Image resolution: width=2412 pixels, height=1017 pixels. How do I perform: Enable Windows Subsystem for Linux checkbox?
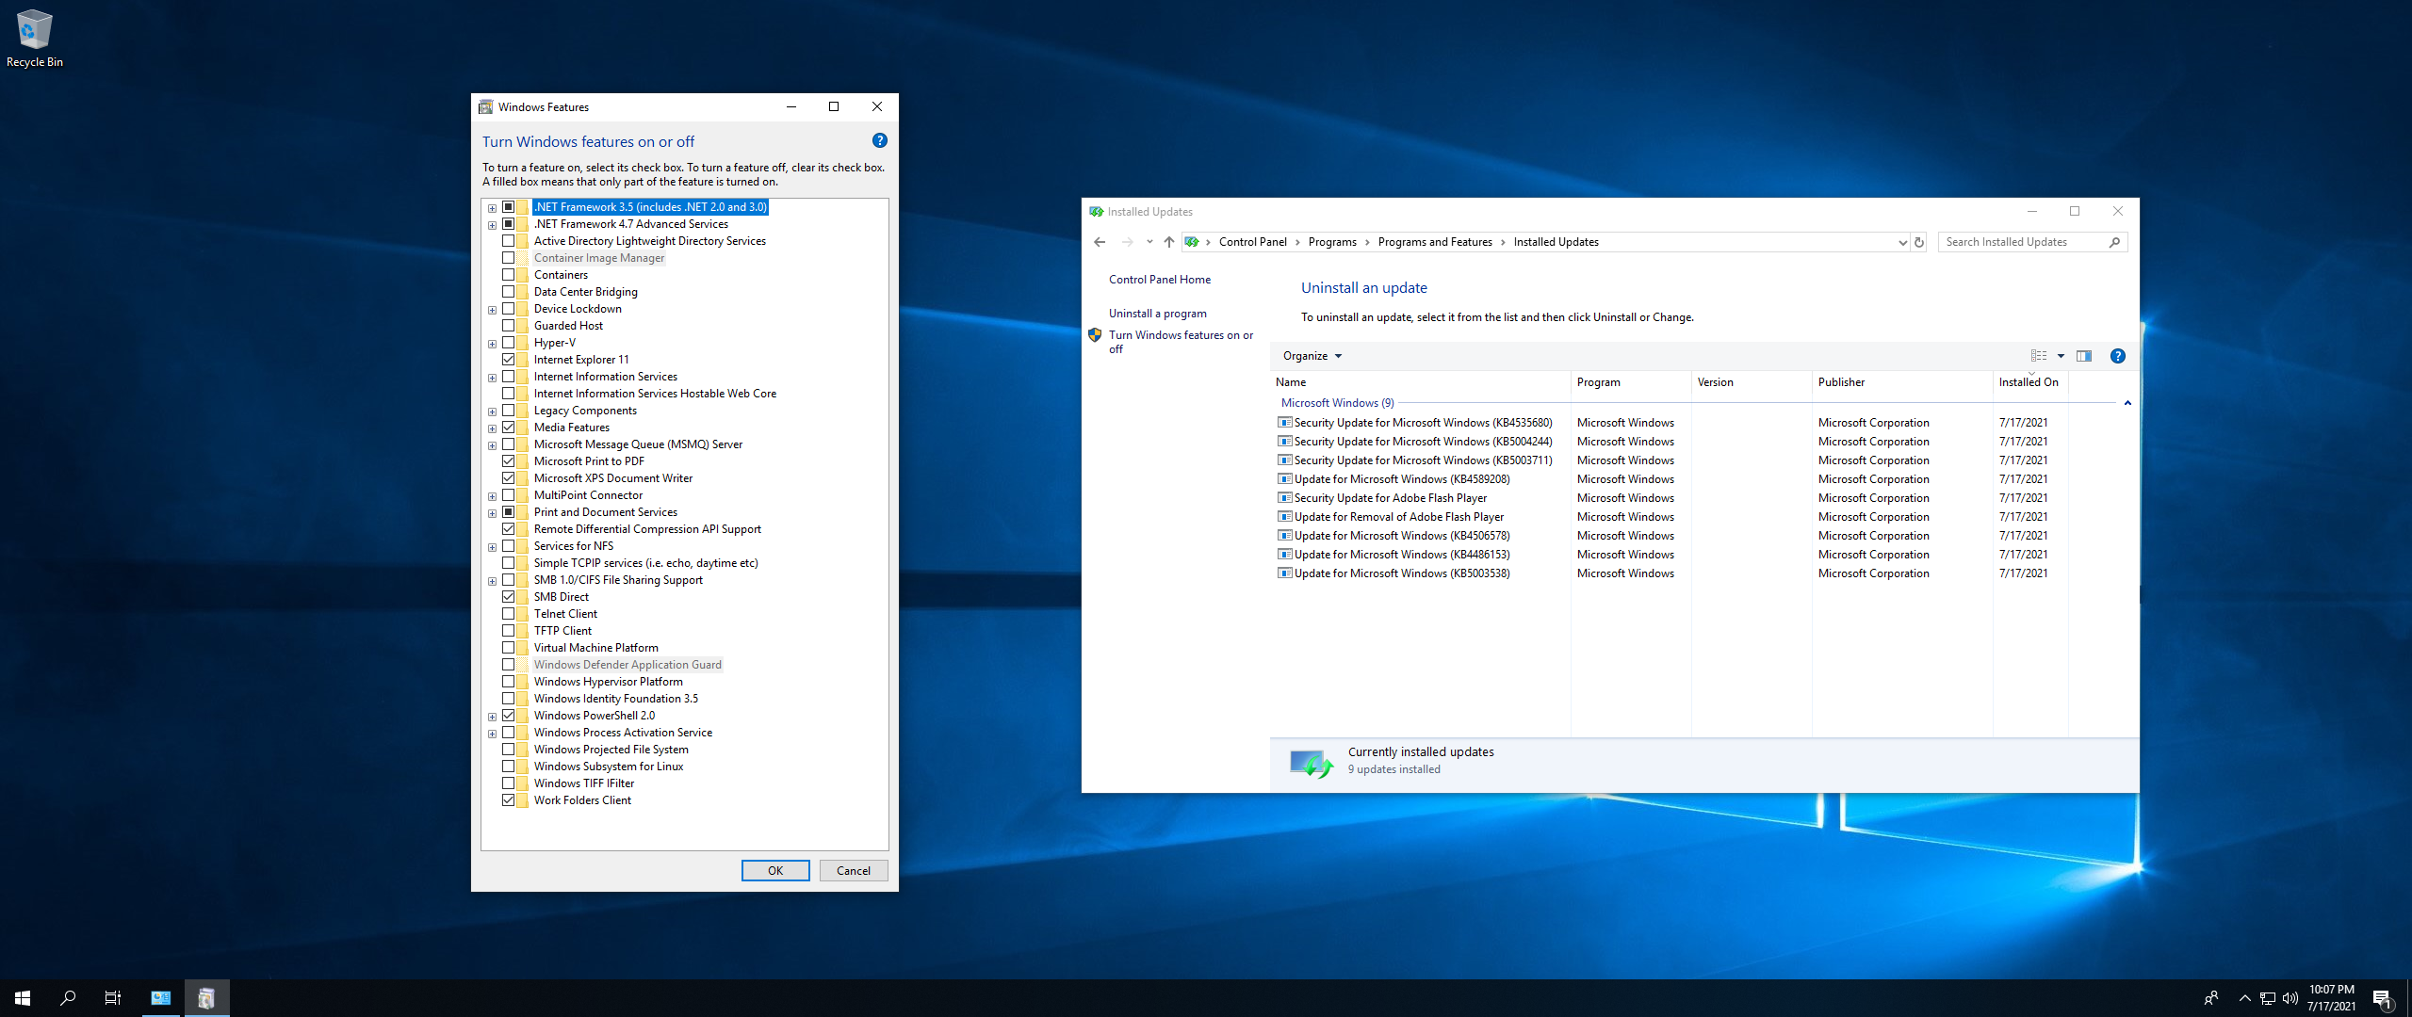[509, 767]
